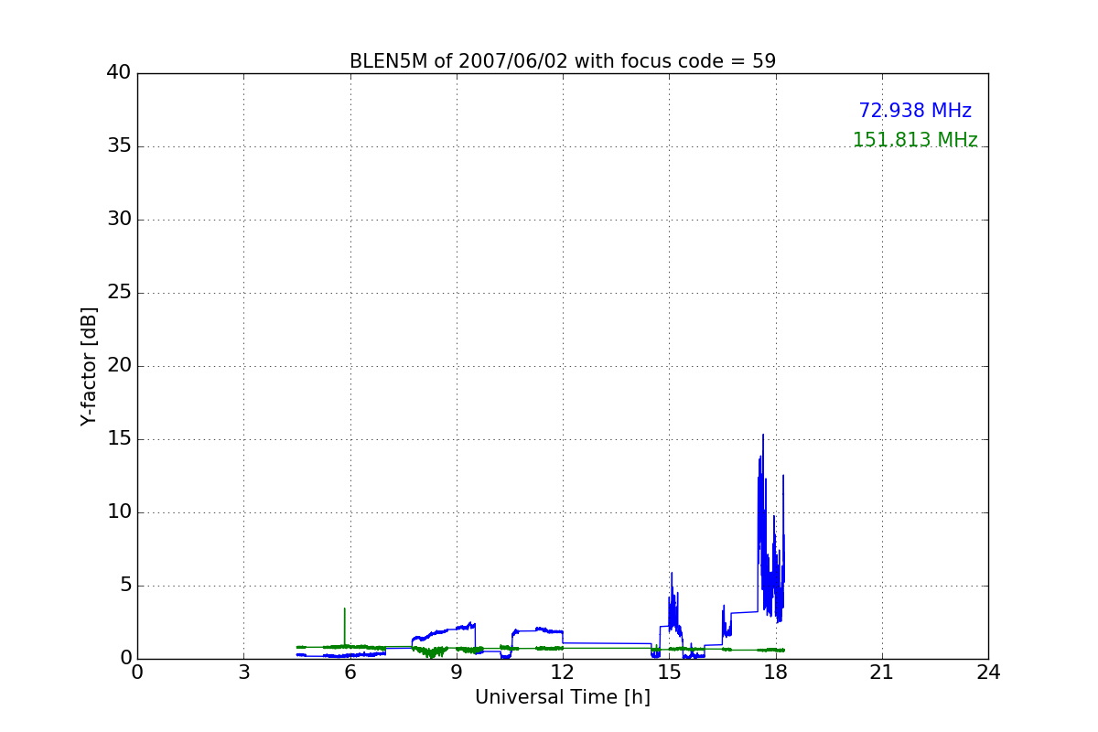Click the Universal Time [h] axis label
This screenshot has height=732, width=1098.
pyautogui.click(x=562, y=697)
